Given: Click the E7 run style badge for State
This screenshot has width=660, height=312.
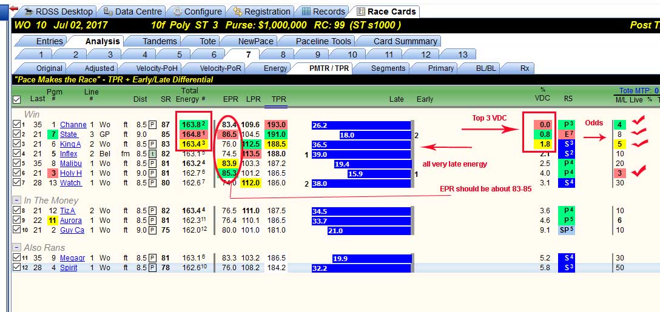Looking at the screenshot, I should [x=567, y=134].
